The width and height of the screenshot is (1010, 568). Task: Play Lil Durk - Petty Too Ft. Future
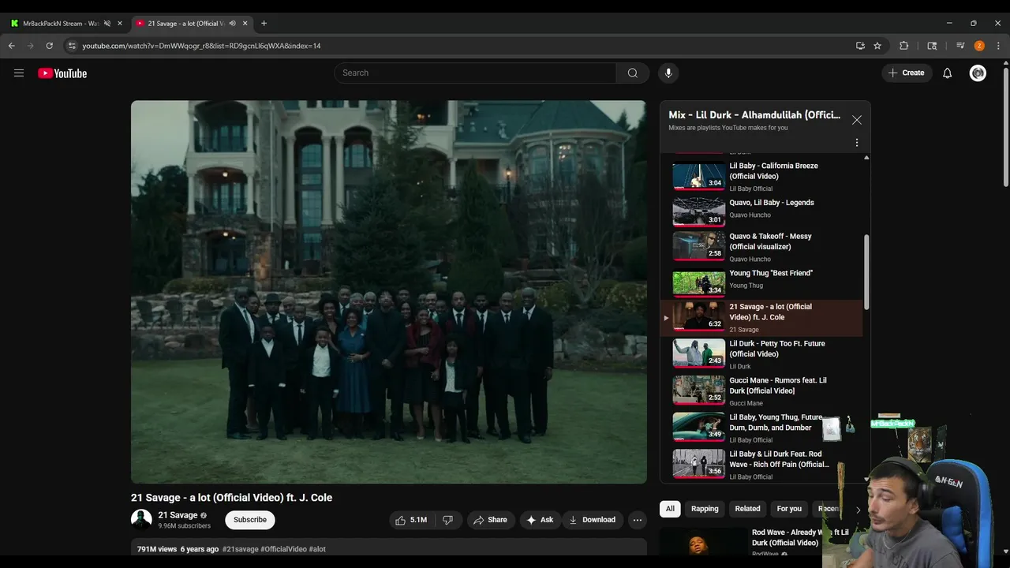coord(761,354)
